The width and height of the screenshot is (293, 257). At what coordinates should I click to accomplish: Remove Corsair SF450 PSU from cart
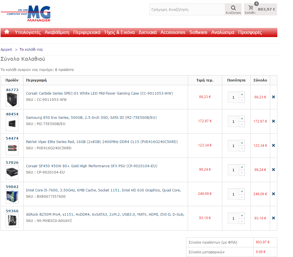(x=273, y=170)
